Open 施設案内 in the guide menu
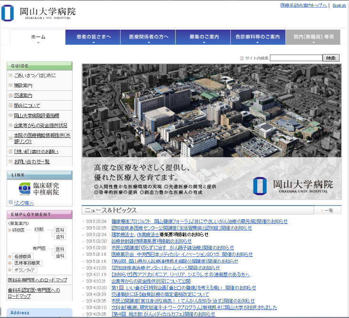The image size is (349, 318). [x=23, y=86]
